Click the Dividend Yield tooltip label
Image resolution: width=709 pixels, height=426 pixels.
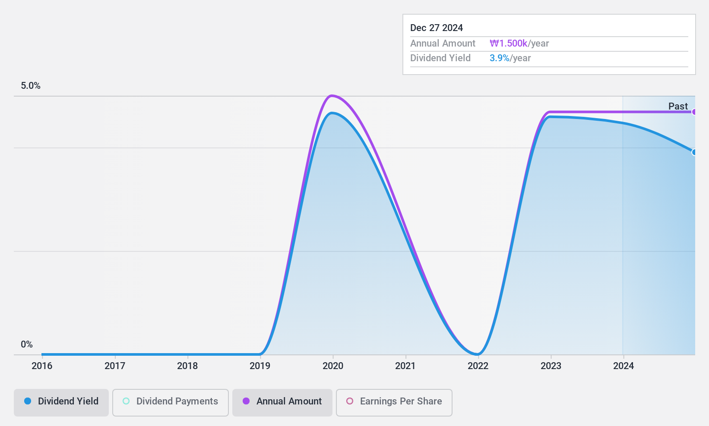point(440,58)
